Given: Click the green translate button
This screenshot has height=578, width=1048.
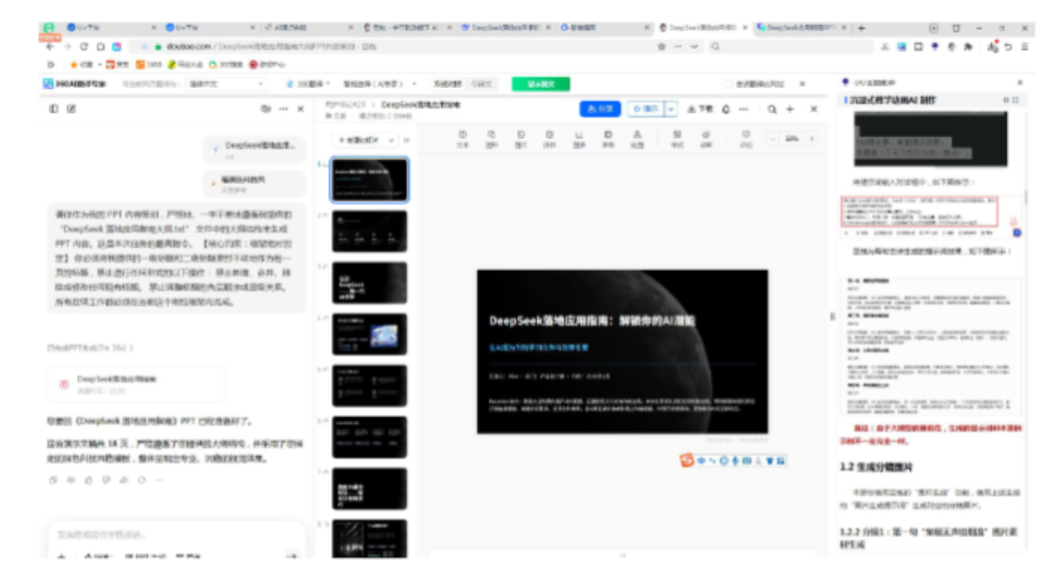Looking at the screenshot, I should [541, 84].
